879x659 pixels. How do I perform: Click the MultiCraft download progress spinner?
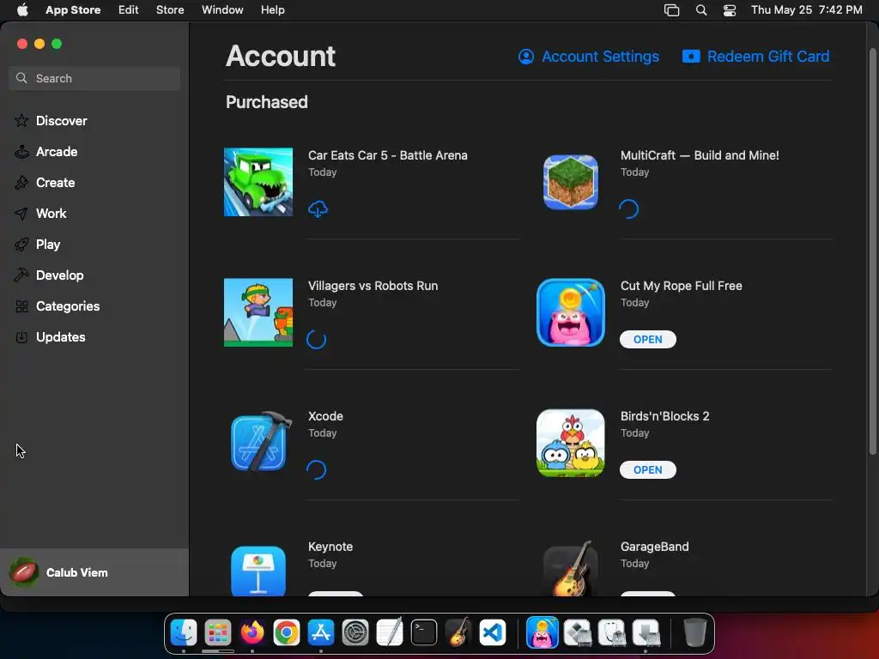pyautogui.click(x=628, y=209)
